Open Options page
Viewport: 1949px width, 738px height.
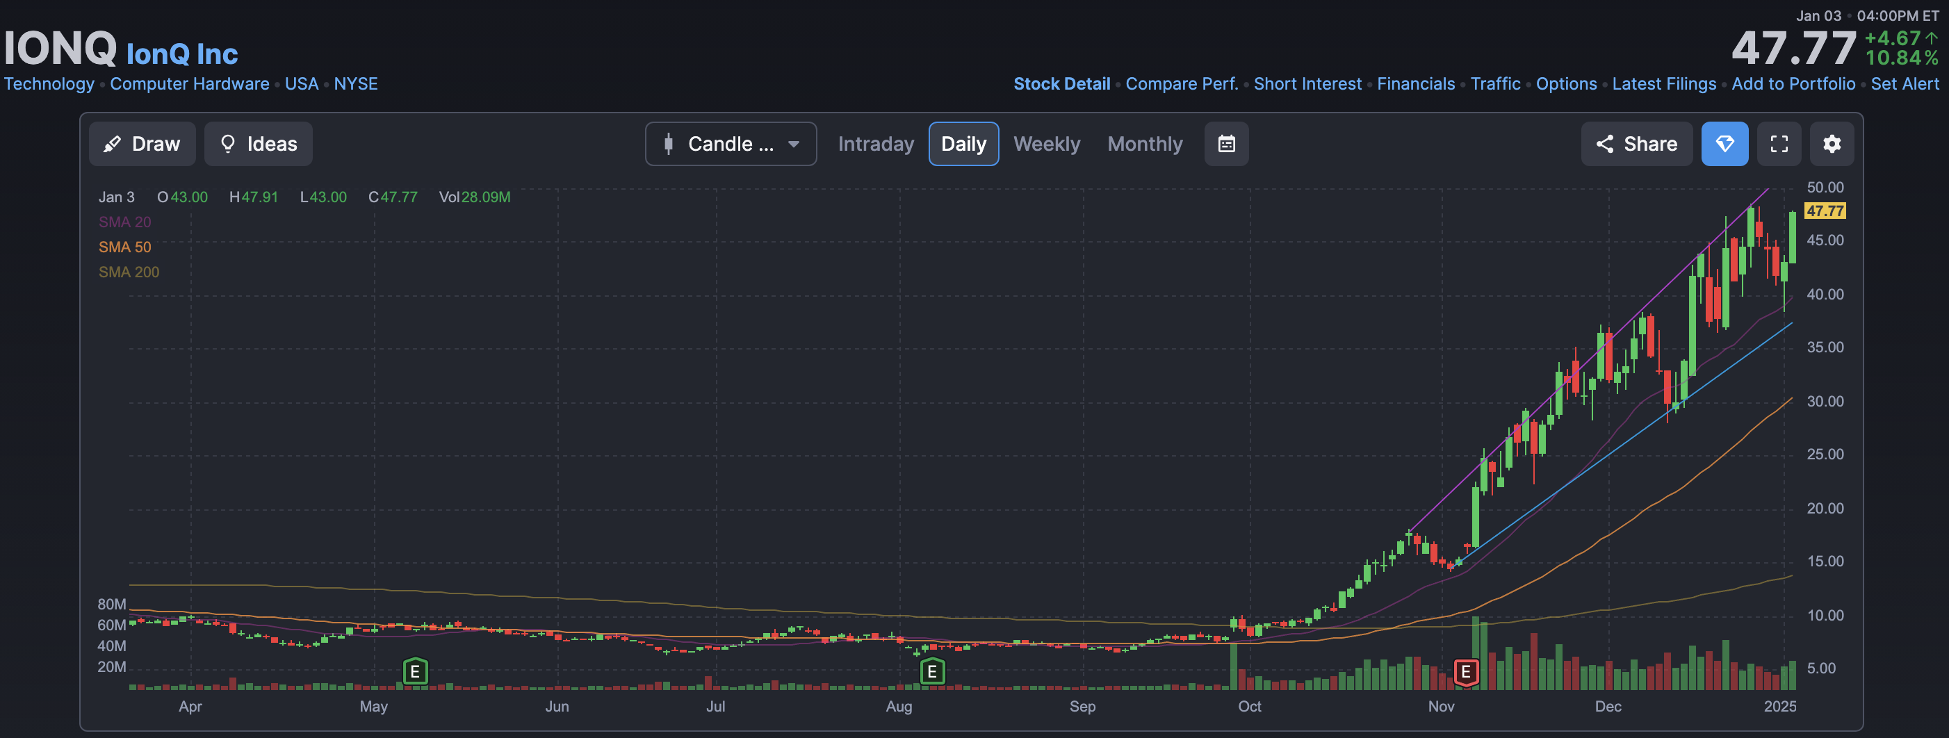(1566, 84)
